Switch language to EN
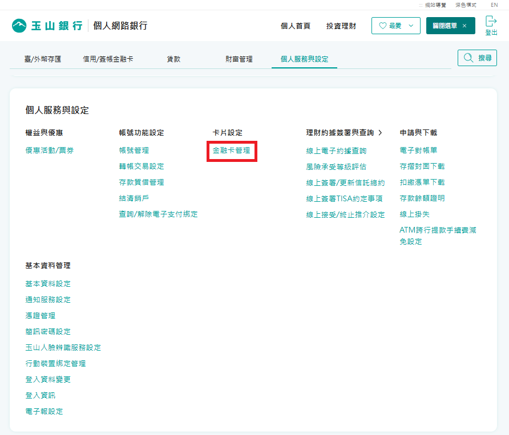This screenshot has width=509, height=435. pyautogui.click(x=494, y=5)
